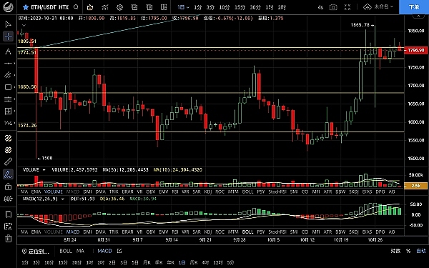The width and height of the screenshot is (429, 268).
Task: Toggle the lock drawings icon in sidebar
Action: click(8, 187)
